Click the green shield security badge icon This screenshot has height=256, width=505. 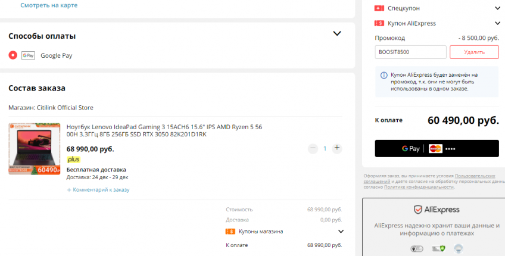coord(438,249)
